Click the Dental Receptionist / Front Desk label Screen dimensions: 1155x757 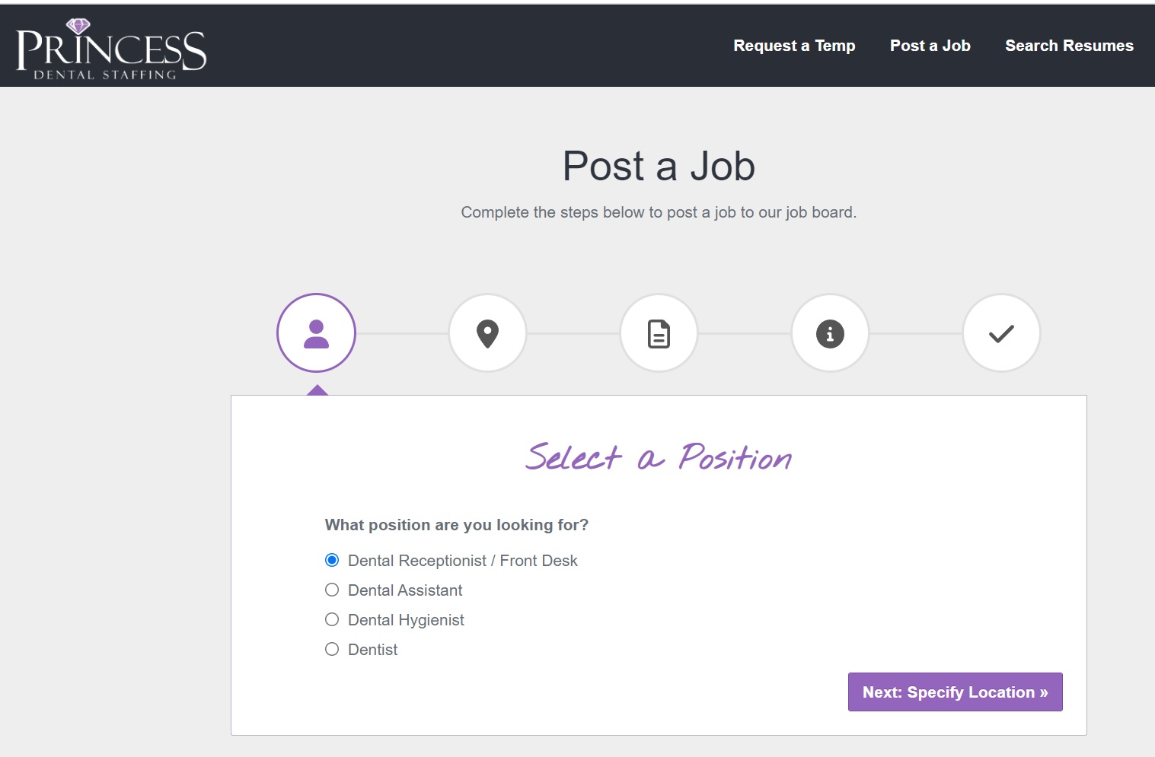click(x=462, y=561)
